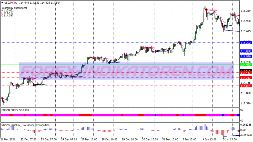Select the blue 115.070 price level label
Viewport: 253px width, 142px height.
246,51
